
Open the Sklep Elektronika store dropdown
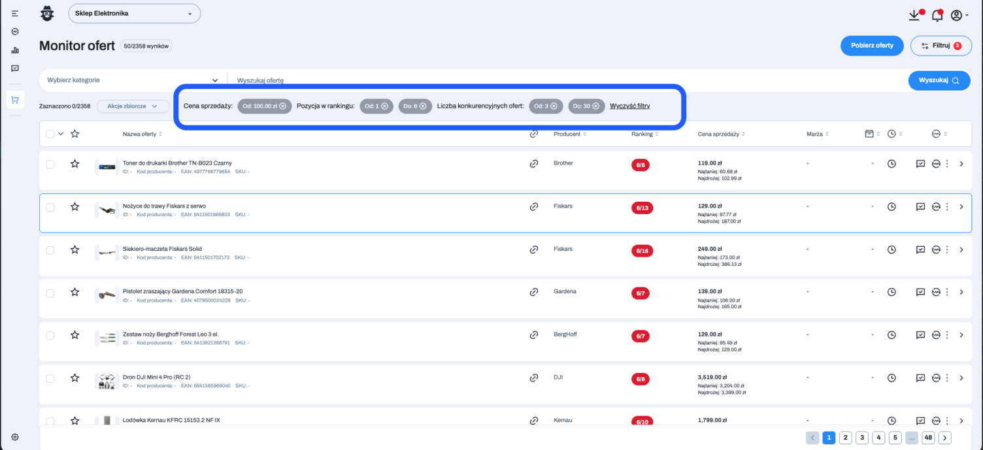tap(134, 13)
